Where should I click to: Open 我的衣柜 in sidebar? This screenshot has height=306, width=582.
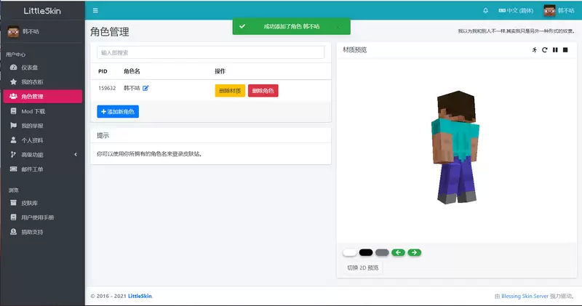43,82
